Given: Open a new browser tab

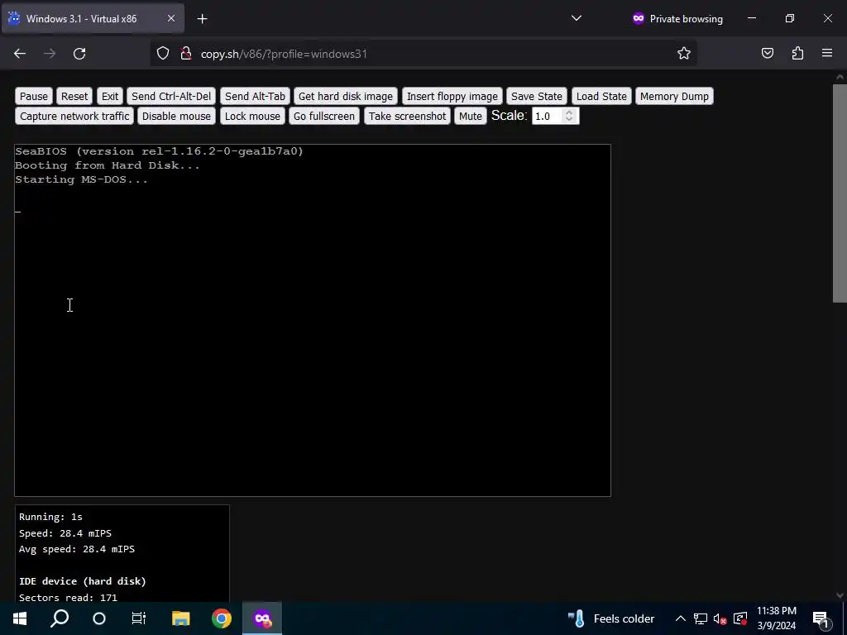Looking at the screenshot, I should [202, 19].
